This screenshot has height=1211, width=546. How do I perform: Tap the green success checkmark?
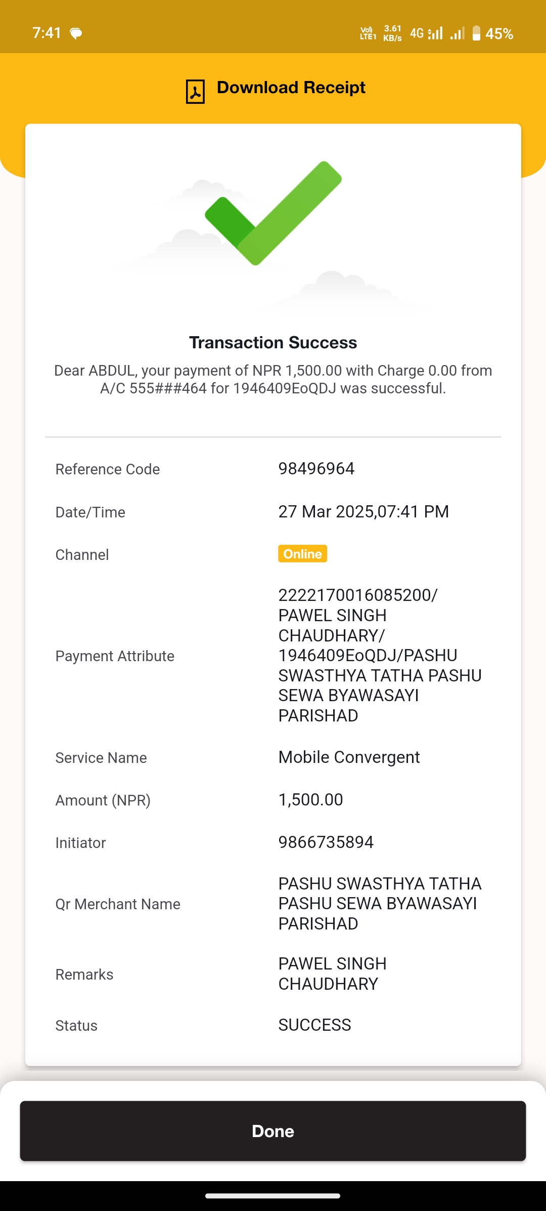(273, 213)
